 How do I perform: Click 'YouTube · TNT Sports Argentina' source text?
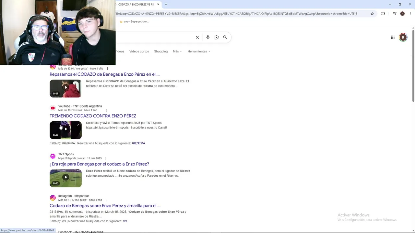tap(80, 106)
